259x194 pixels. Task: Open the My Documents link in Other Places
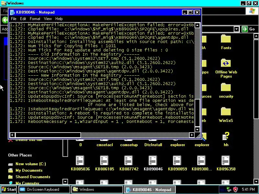click(x=29, y=170)
